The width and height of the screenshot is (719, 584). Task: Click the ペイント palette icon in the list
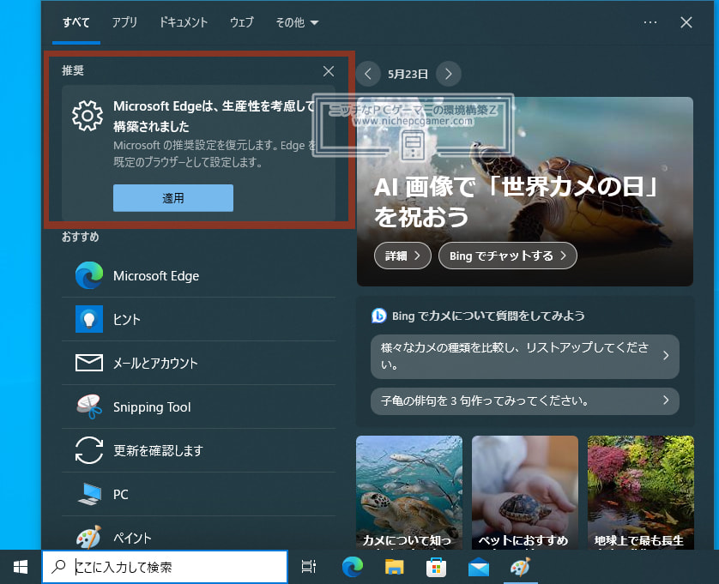tap(89, 537)
